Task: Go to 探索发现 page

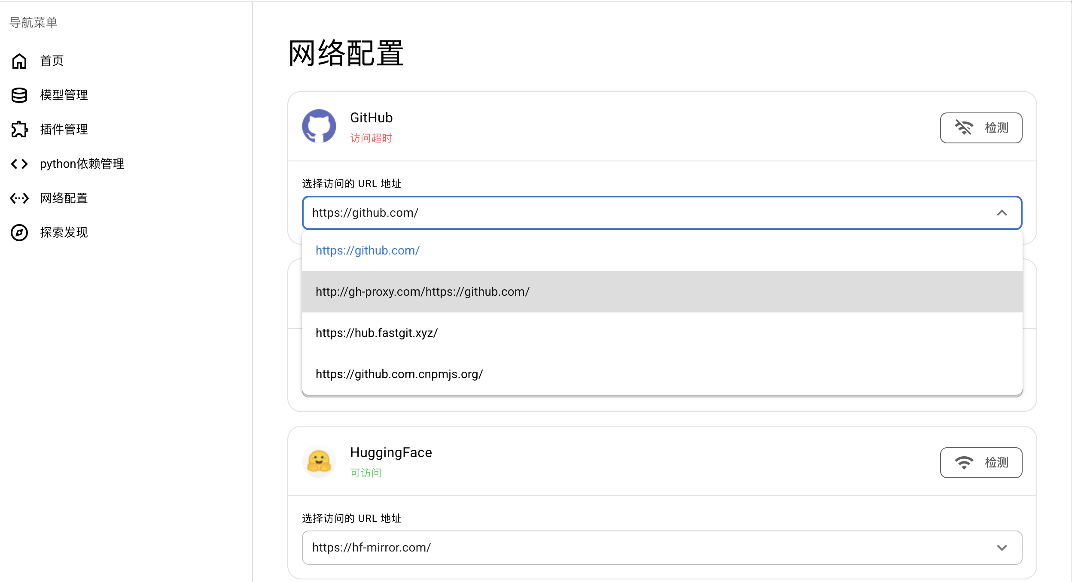Action: 64,233
